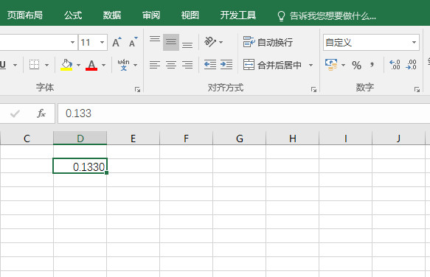The width and height of the screenshot is (430, 277).
Task: Click the formula bar enter checkmark
Action: coord(15,113)
